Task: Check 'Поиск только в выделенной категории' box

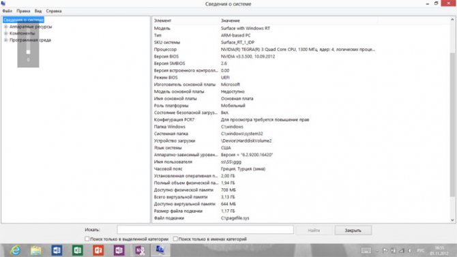Action: click(x=87, y=239)
